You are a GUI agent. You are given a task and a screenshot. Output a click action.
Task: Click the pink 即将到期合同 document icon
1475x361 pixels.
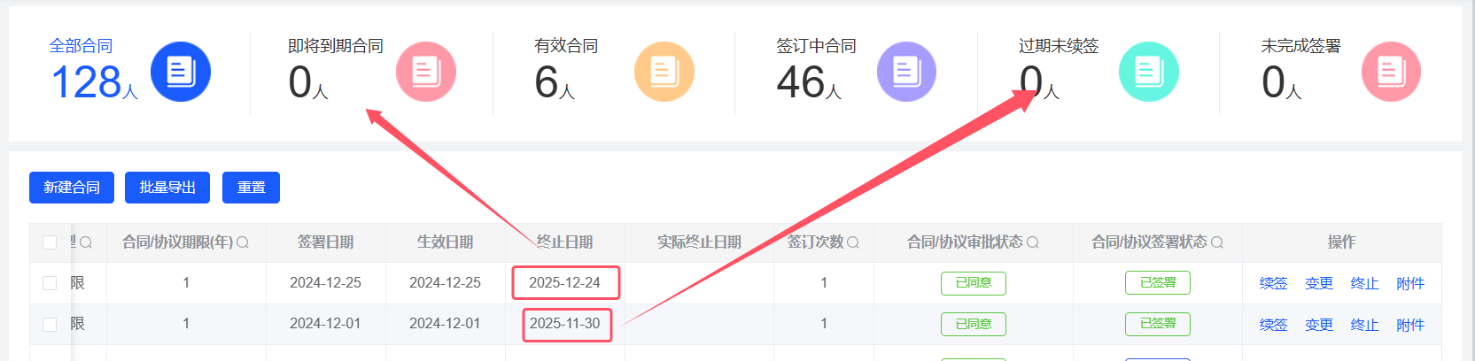(426, 72)
